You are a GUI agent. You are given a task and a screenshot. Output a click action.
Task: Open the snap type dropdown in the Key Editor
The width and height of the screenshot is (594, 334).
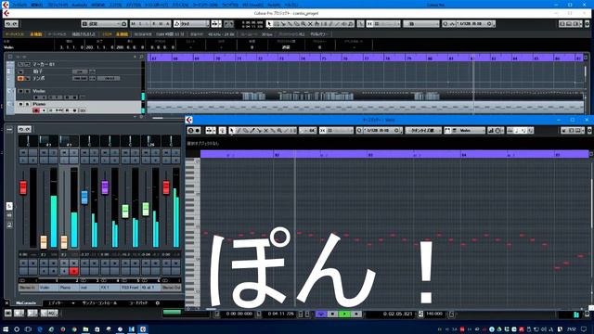point(340,130)
